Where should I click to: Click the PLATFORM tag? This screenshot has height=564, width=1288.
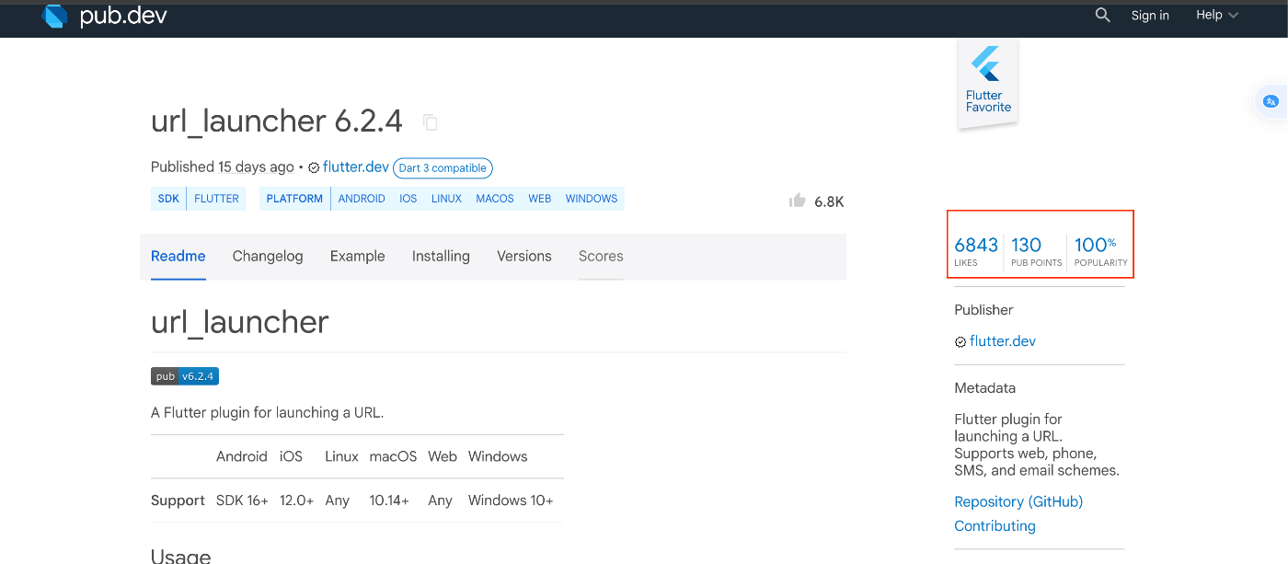point(294,199)
